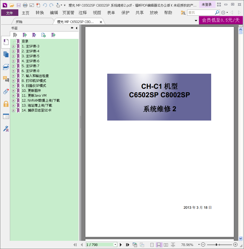Image resolution: width=244 pixels, height=249 pixels.
Task: Open the 帮助 ribbon tab
Action: click(x=168, y=13)
